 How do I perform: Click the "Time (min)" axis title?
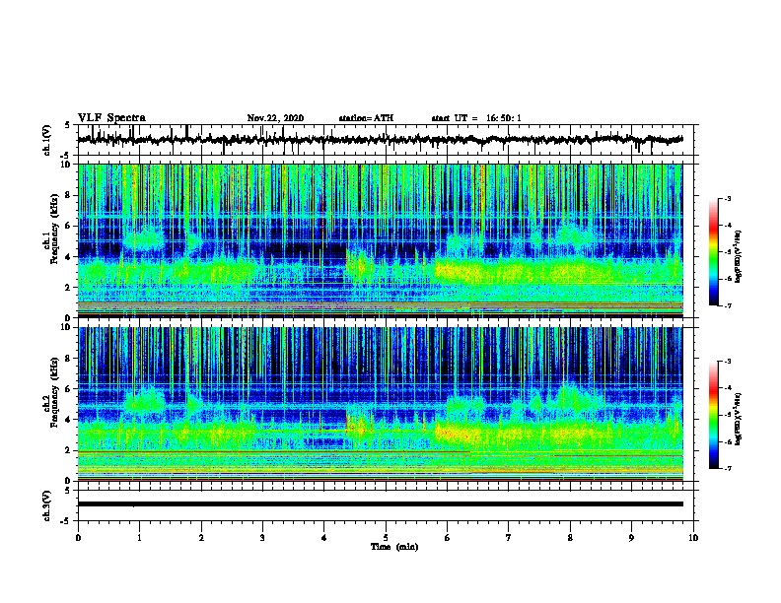(394, 547)
